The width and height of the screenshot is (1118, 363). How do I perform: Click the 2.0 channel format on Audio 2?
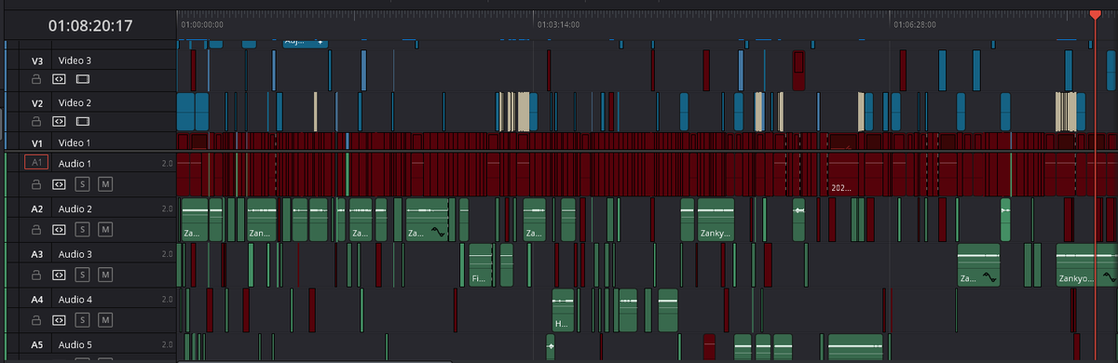[x=168, y=208]
